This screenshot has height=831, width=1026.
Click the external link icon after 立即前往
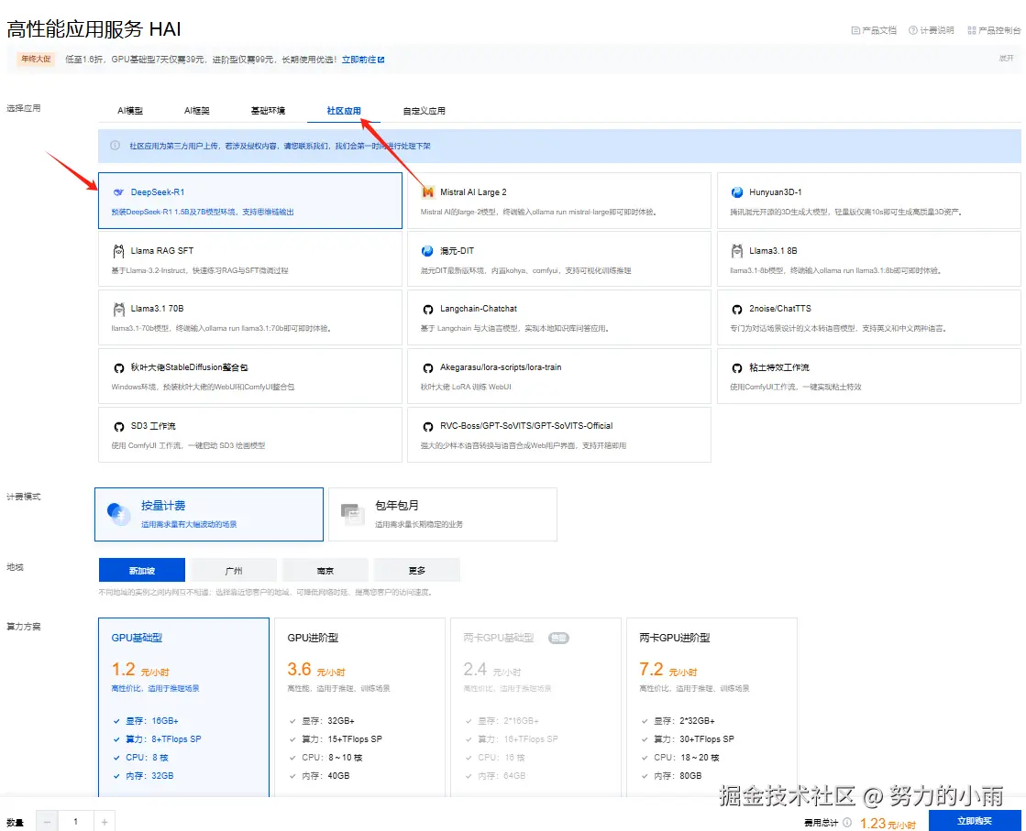(x=381, y=60)
